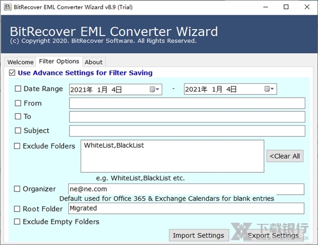
Task: Minimize the EML Converter Wizard window
Action: [266, 7]
